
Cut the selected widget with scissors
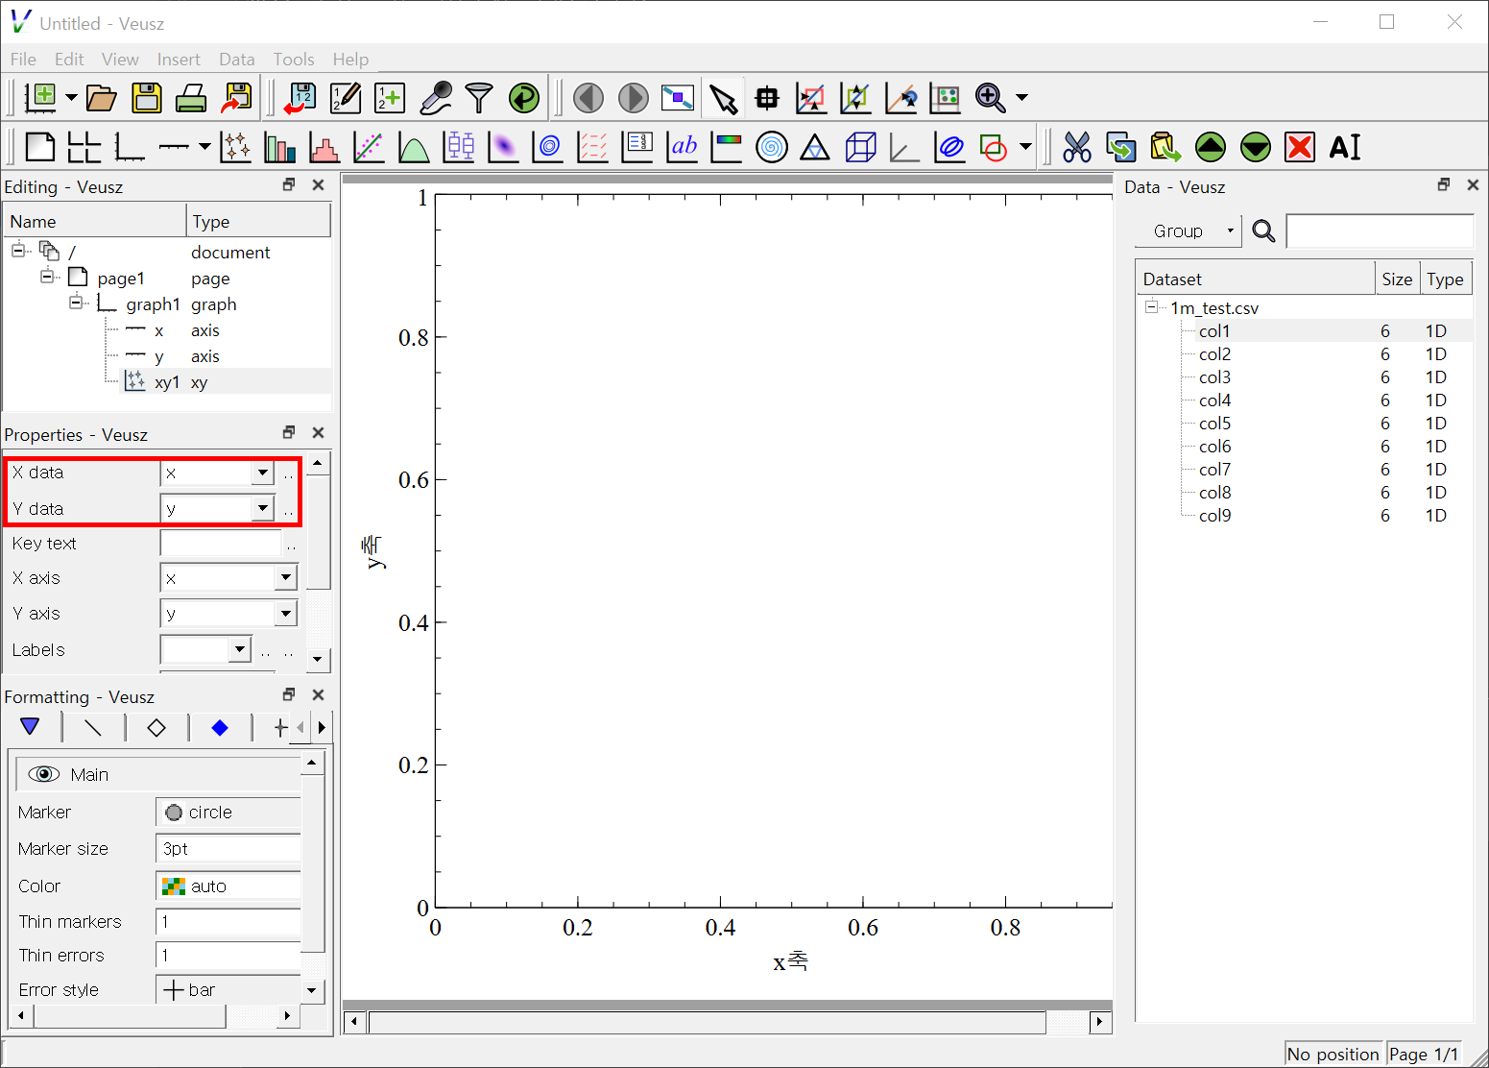(1077, 147)
